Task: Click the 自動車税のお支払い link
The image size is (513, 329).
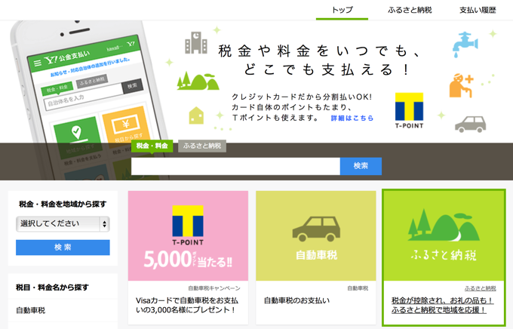Action: [x=296, y=300]
